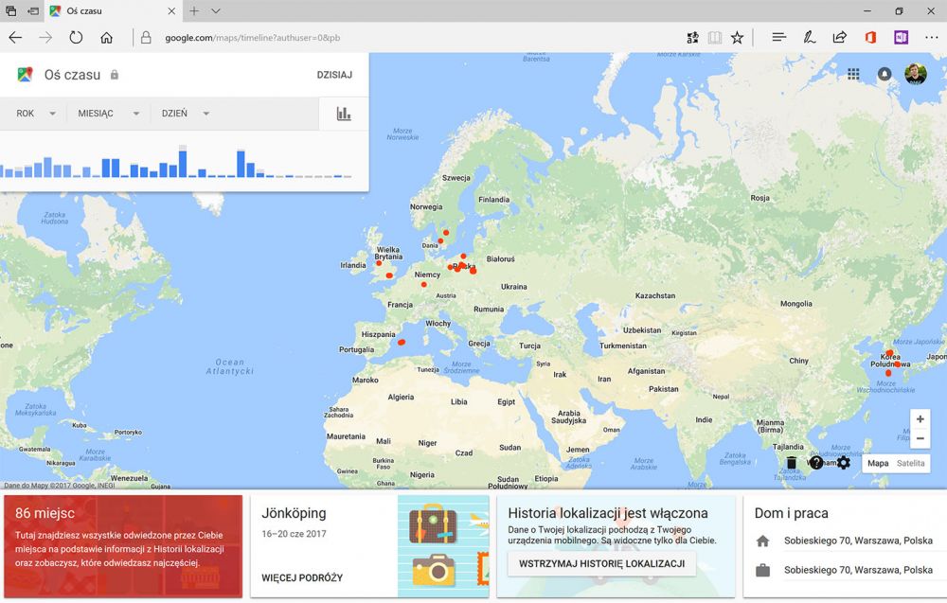The width and height of the screenshot is (947, 603).
Task: Switch map to Satelita view
Action: coord(910,463)
